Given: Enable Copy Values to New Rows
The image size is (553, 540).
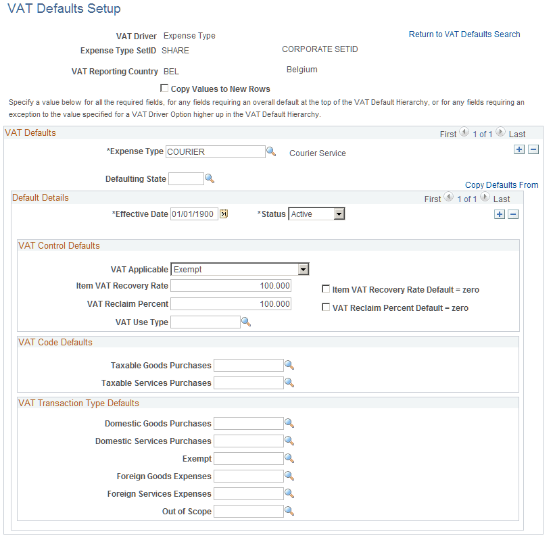Looking at the screenshot, I should (164, 88).
